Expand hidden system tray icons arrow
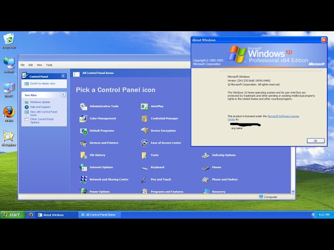The image size is (334, 250). 313,215
